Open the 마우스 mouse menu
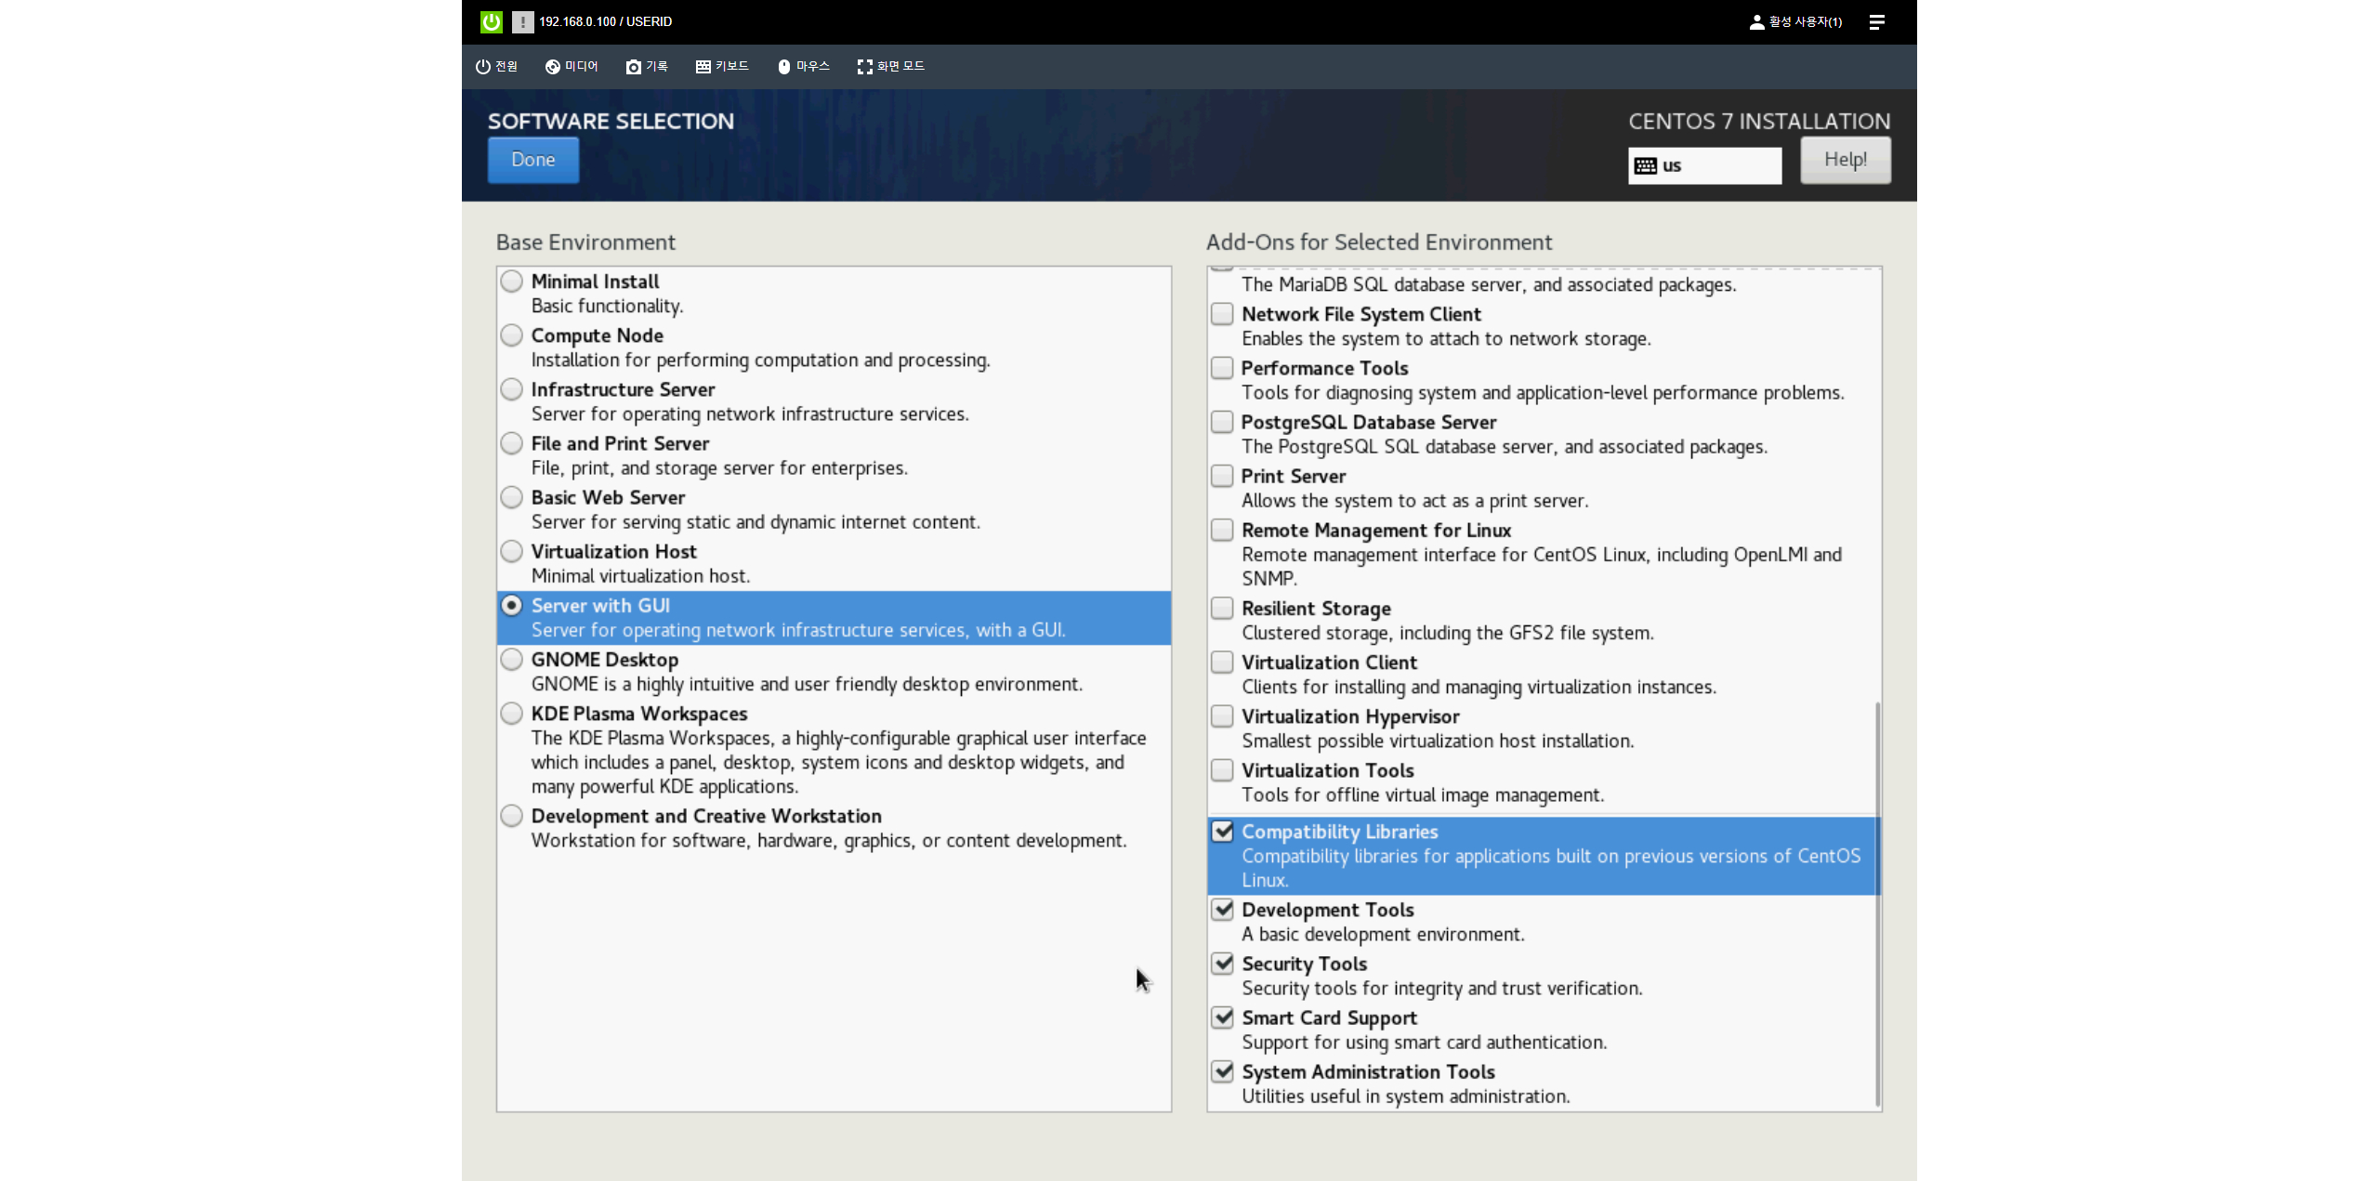The height and width of the screenshot is (1181, 2379). coord(803,66)
